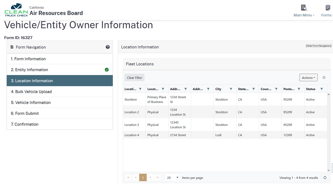Click Hide Form Navigation link
Image resolution: width=333 pixels, height=184 pixels.
tap(319, 46)
